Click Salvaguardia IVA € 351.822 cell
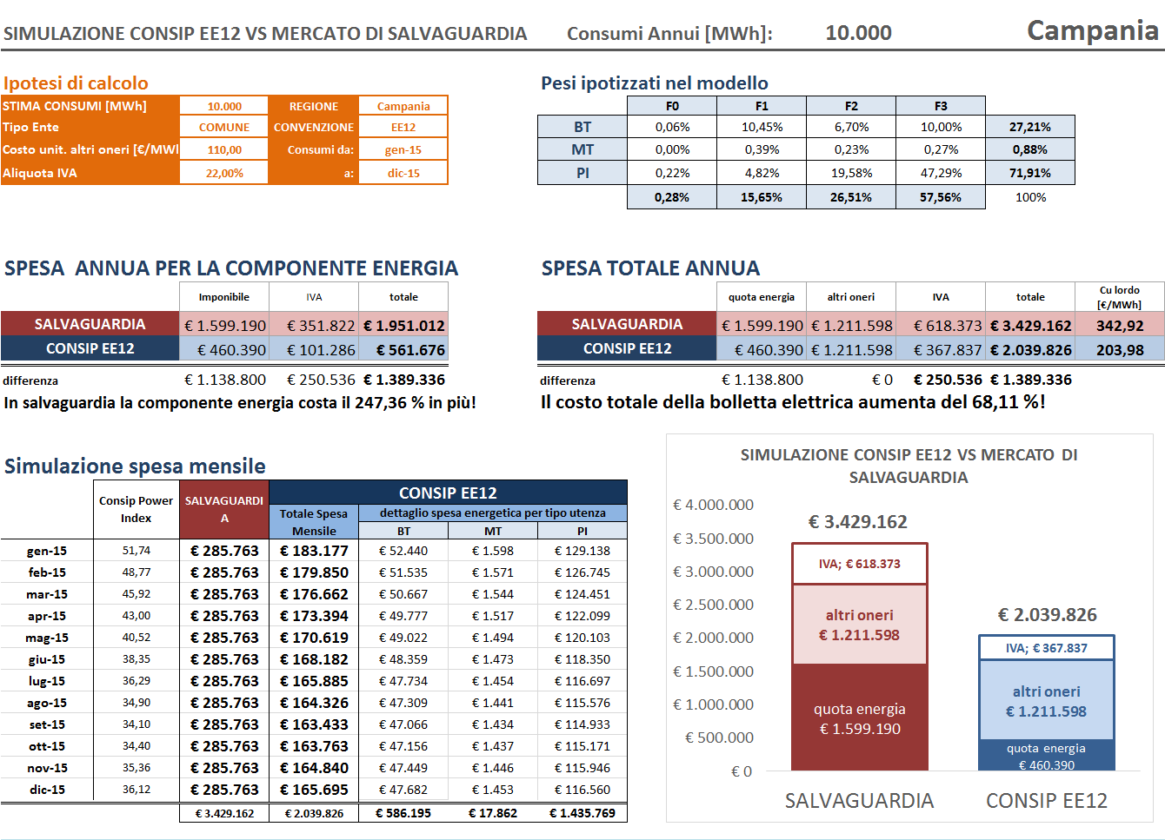The width and height of the screenshot is (1165, 840). click(314, 325)
